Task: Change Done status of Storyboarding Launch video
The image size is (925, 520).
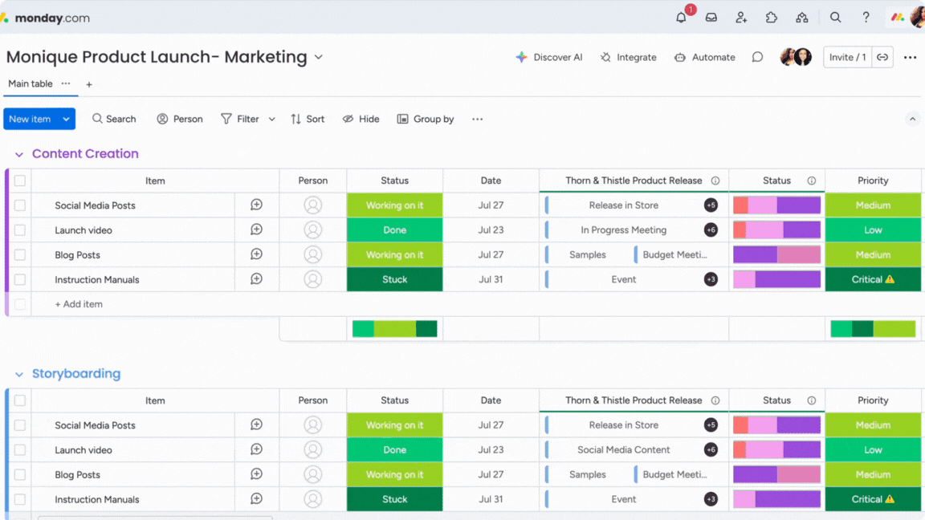Action: click(x=395, y=450)
